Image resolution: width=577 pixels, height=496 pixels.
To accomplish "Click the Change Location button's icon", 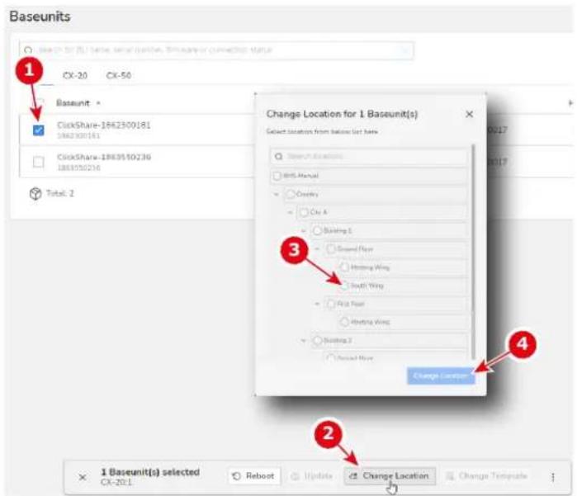I will [x=353, y=476].
